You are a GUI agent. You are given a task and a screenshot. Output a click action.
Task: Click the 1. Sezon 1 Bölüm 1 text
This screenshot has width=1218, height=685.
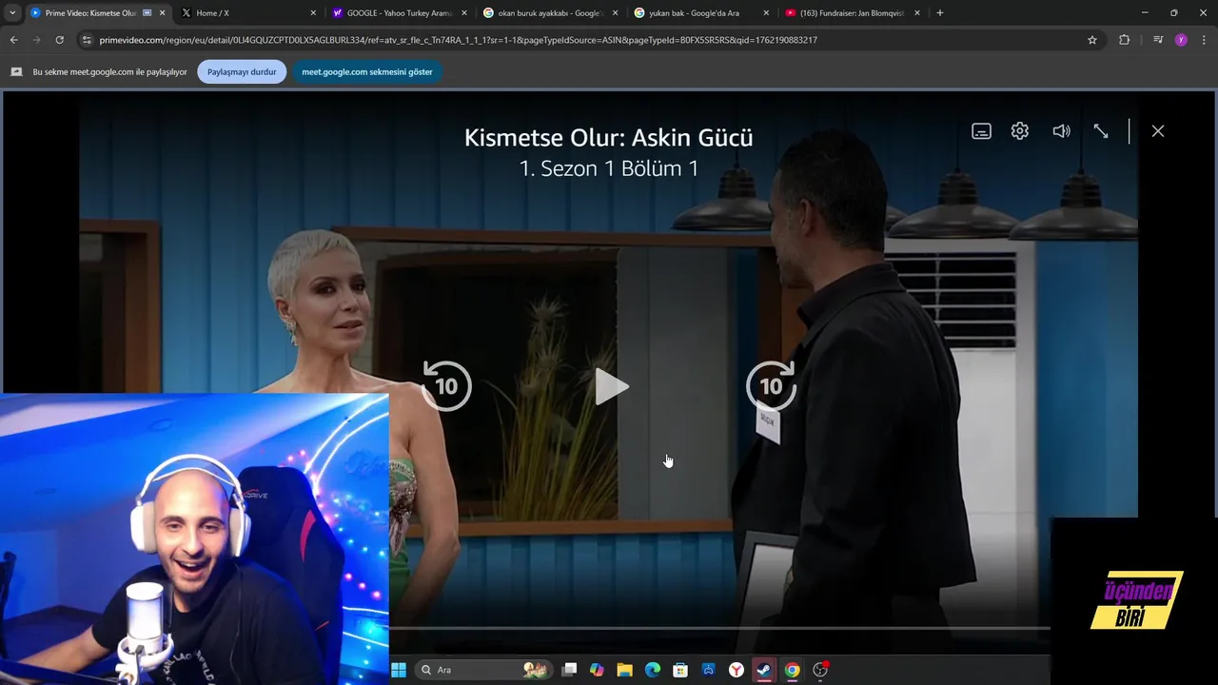[609, 168]
